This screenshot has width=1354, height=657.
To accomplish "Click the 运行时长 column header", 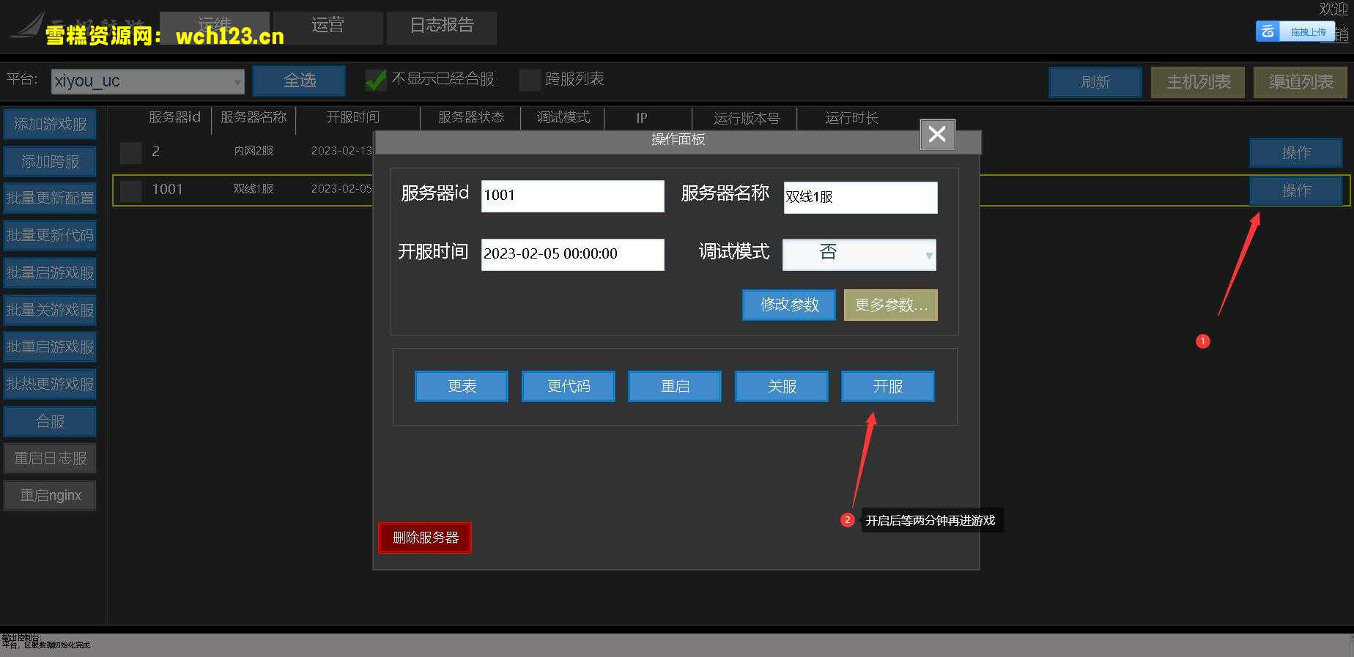I will coord(851,118).
